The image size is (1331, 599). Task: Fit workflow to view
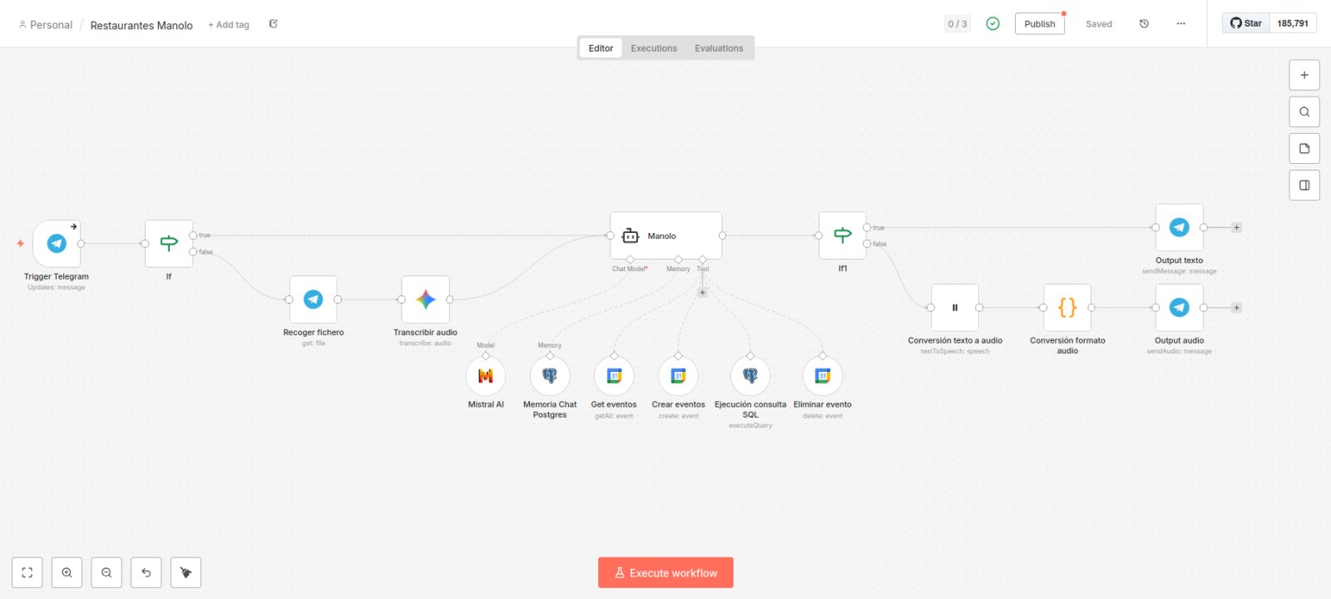[27, 572]
